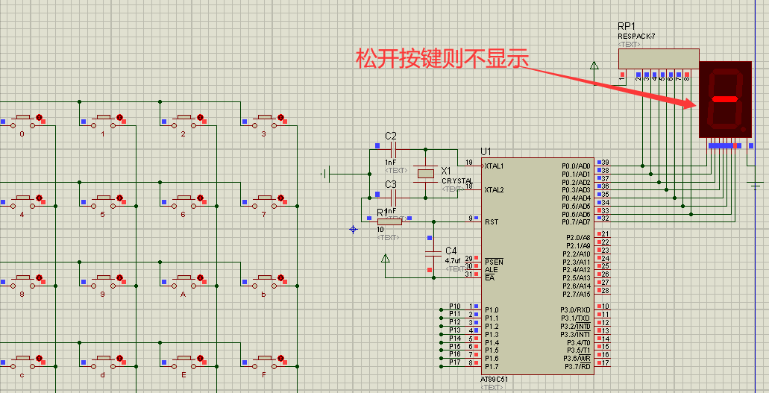
Task: Select capacitor C2 symbol
Action: pos(391,148)
